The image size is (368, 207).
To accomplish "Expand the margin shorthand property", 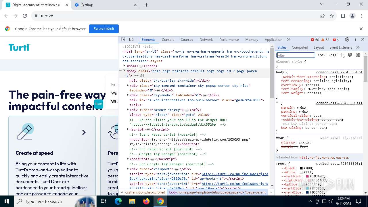I will [298, 108].
